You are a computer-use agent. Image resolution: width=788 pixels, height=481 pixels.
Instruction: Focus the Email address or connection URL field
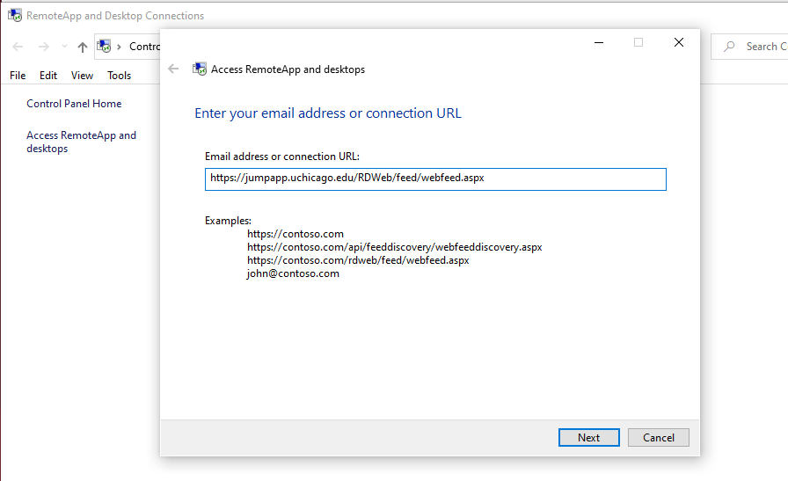coord(435,179)
